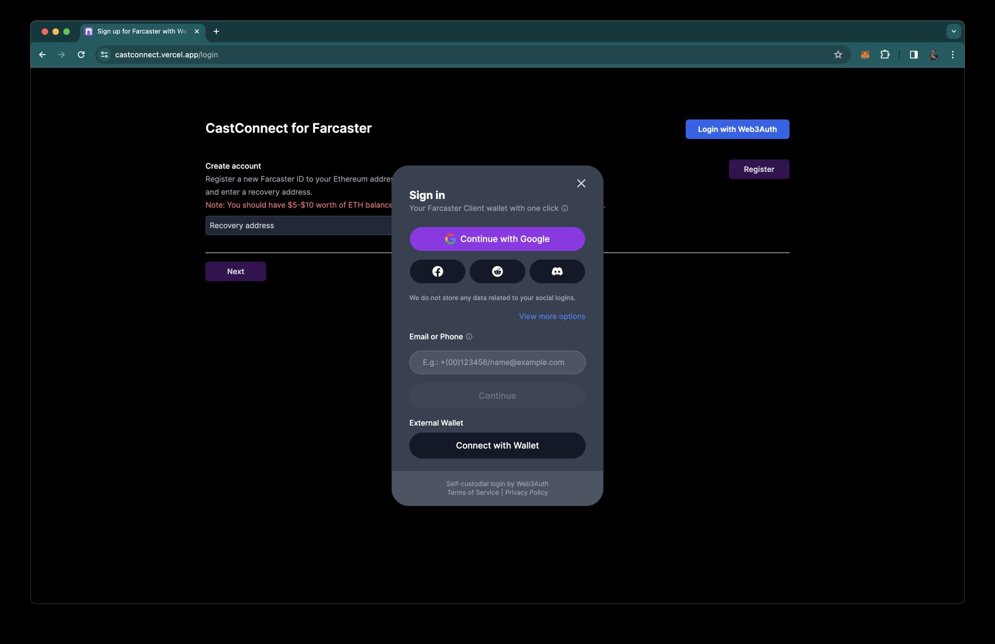Click the External Wallet label

tap(436, 423)
